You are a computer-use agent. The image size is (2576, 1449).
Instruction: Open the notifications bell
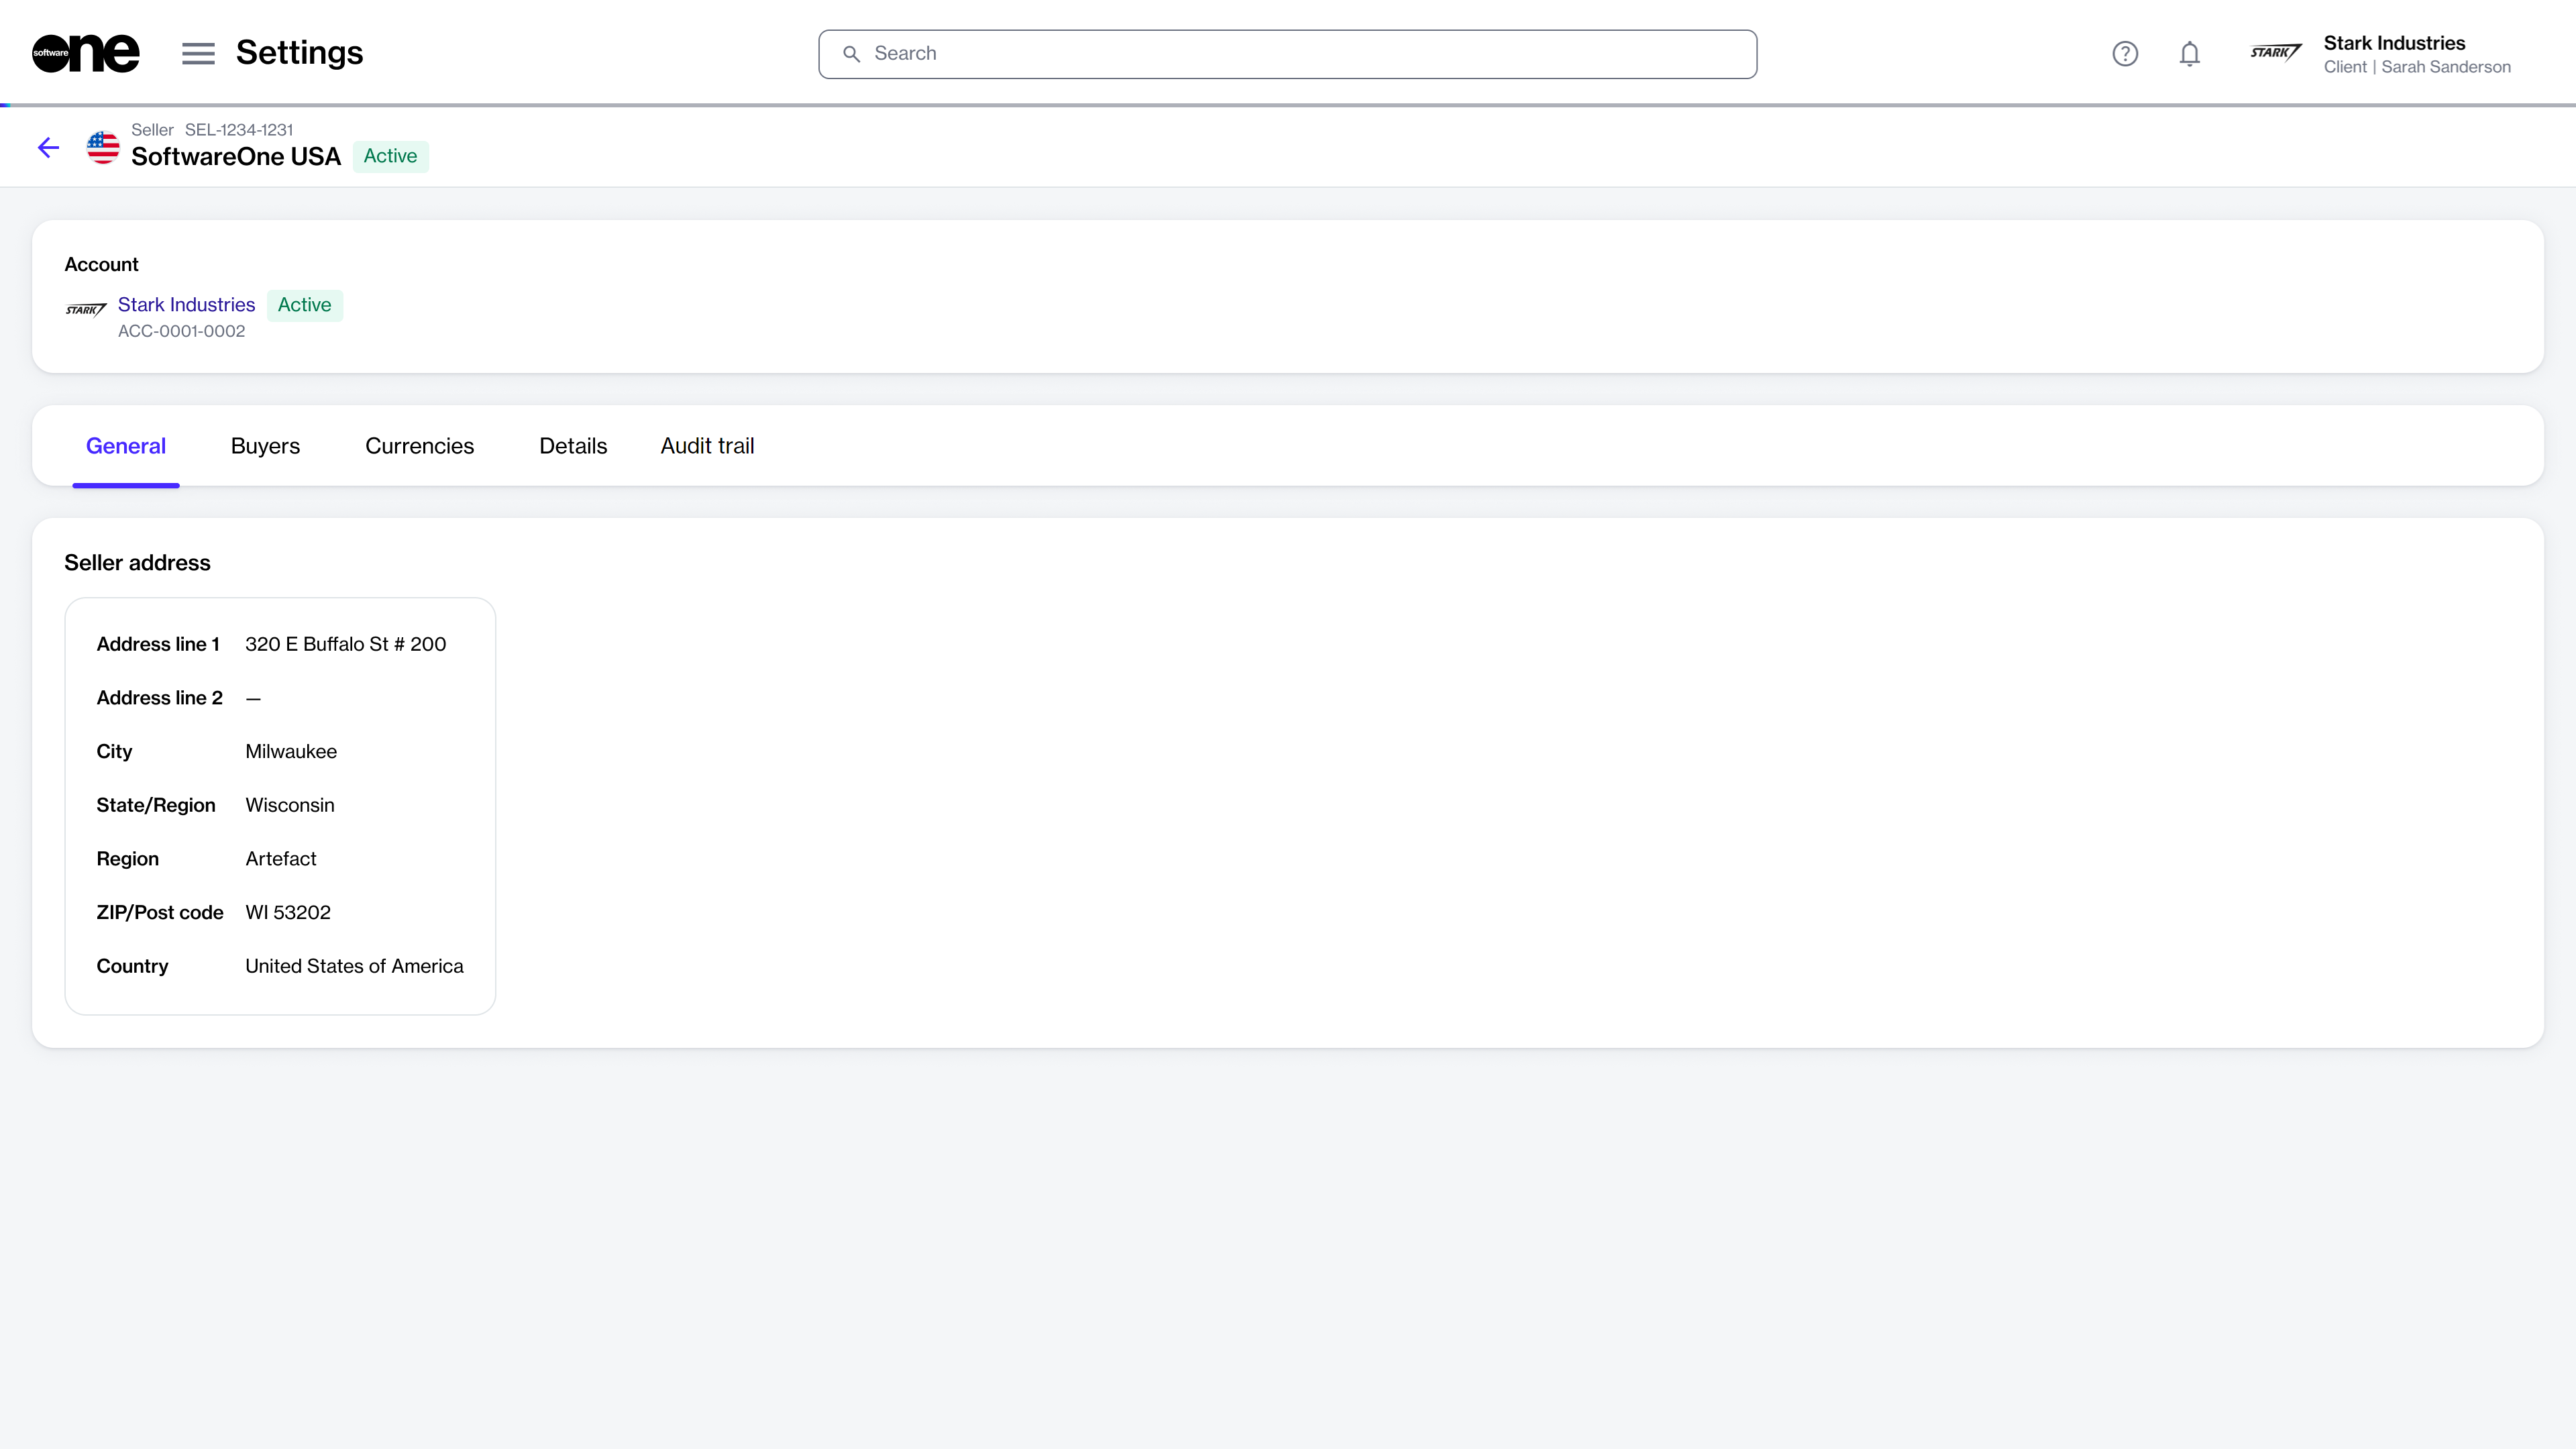(2189, 54)
